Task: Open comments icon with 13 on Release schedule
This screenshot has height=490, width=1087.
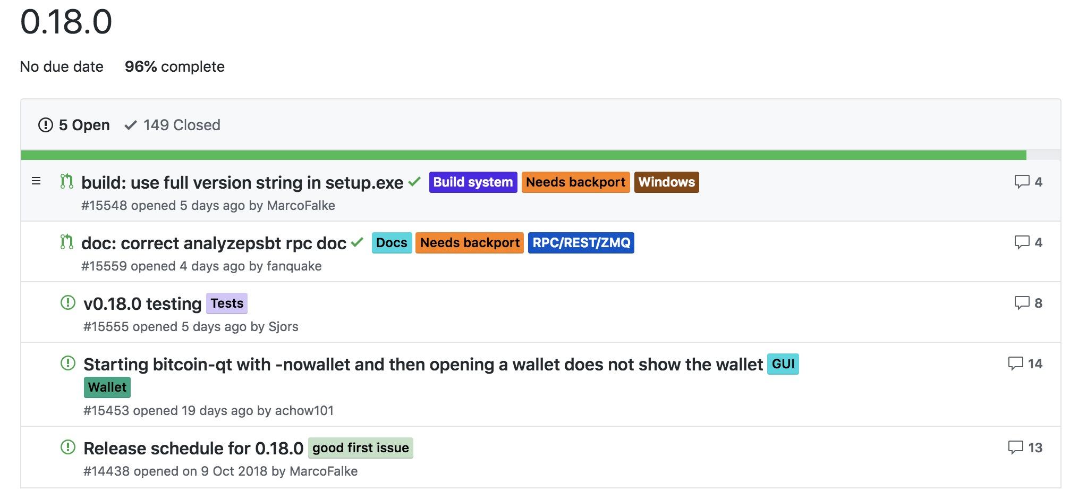Action: [1015, 447]
